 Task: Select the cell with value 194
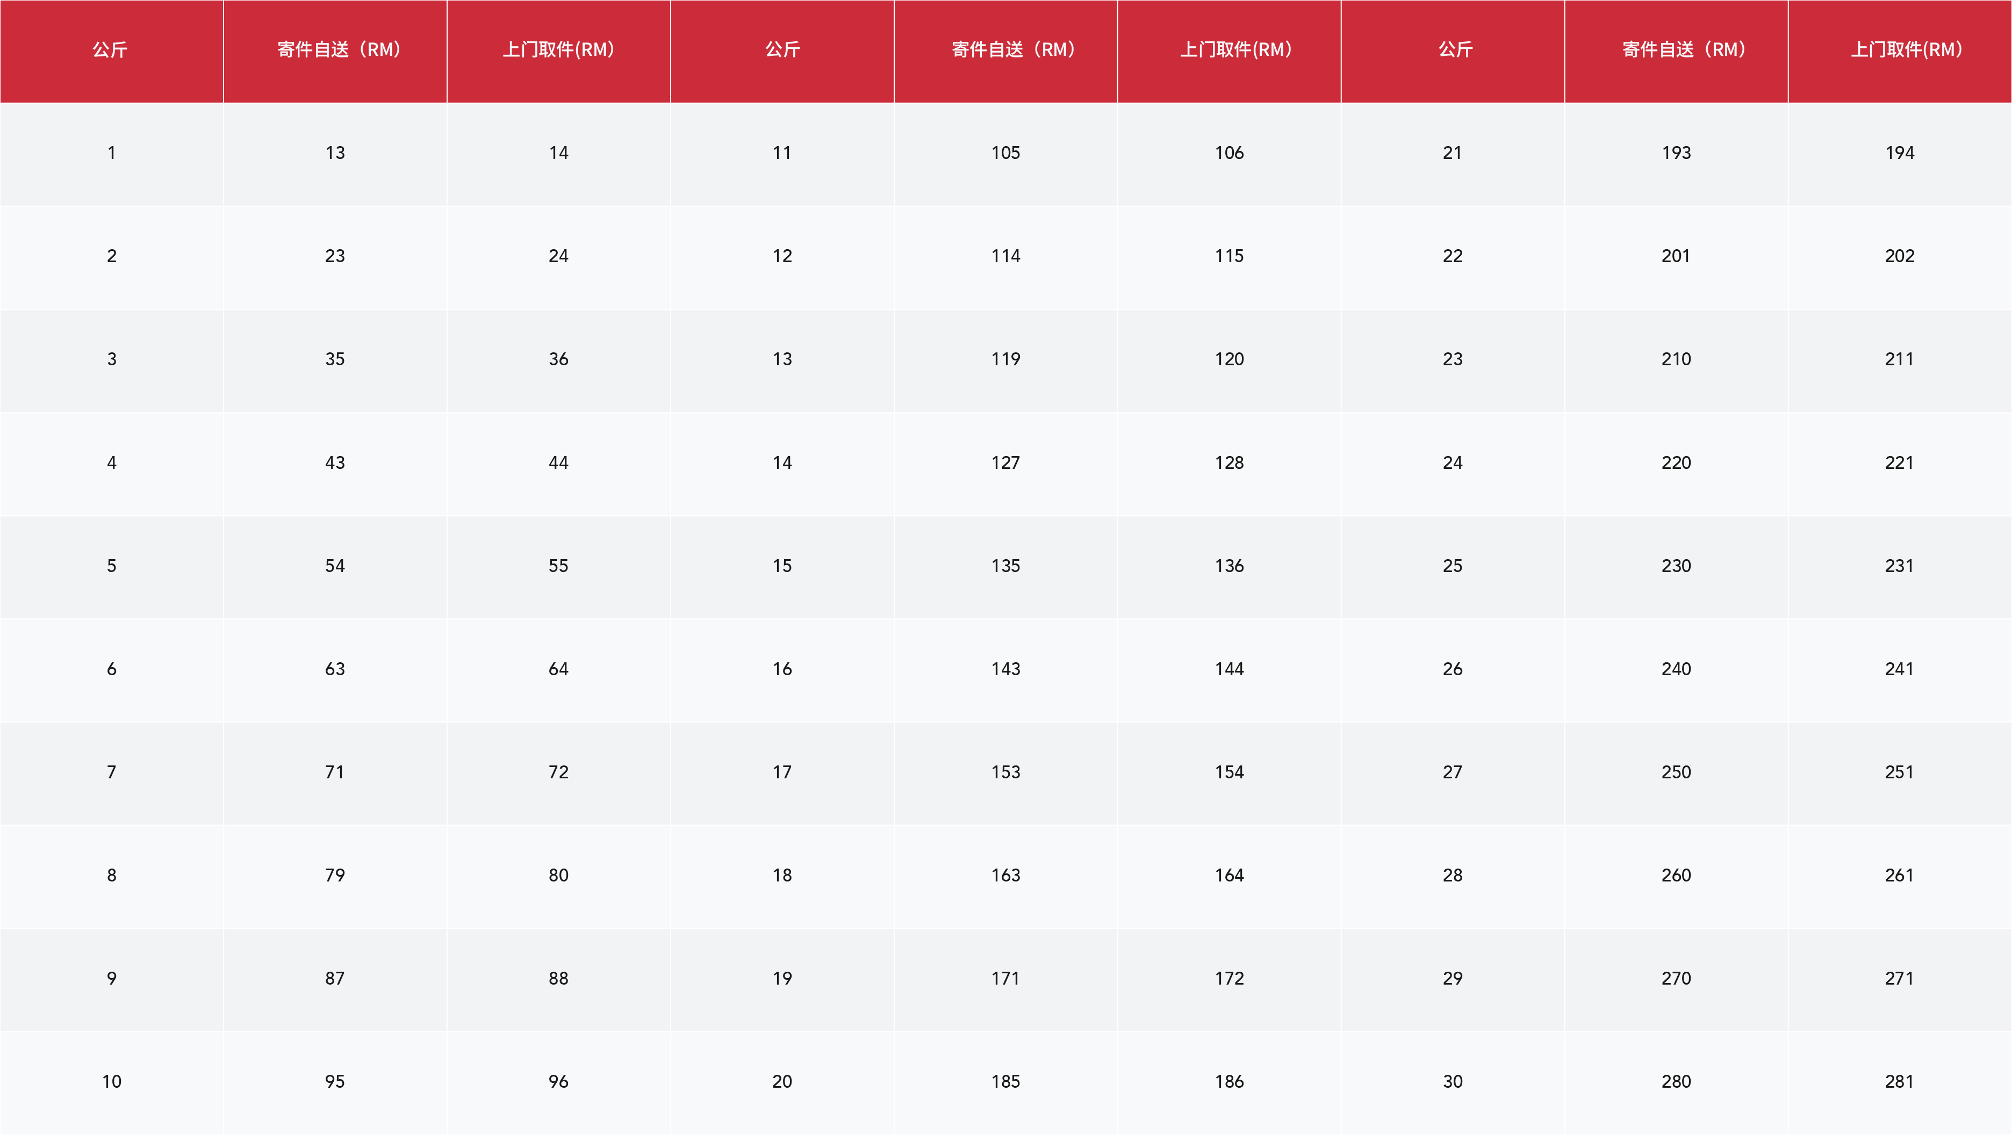pos(1900,153)
